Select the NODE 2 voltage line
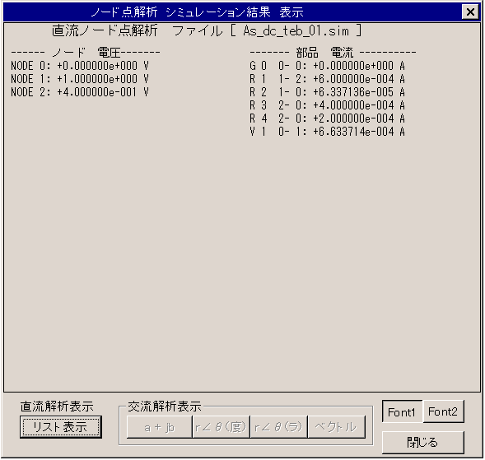 pos(80,92)
